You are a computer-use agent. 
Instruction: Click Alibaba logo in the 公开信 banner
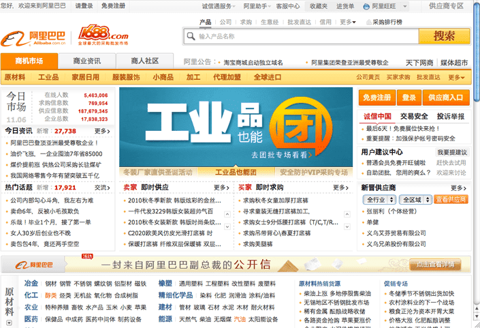pyautogui.click(x=33, y=264)
